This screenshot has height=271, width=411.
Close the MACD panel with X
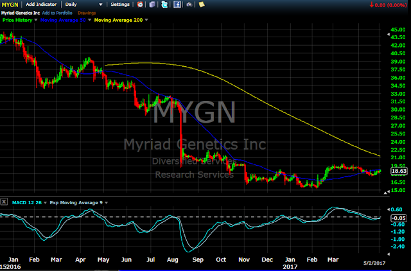[x=4, y=202]
